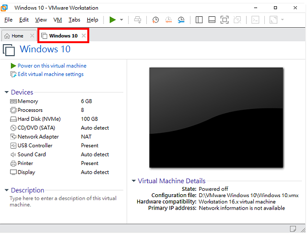Viewport: 308px width, 234px height.
Task: Click the VMware Workstation title bar icon
Action: click(x=4, y=8)
